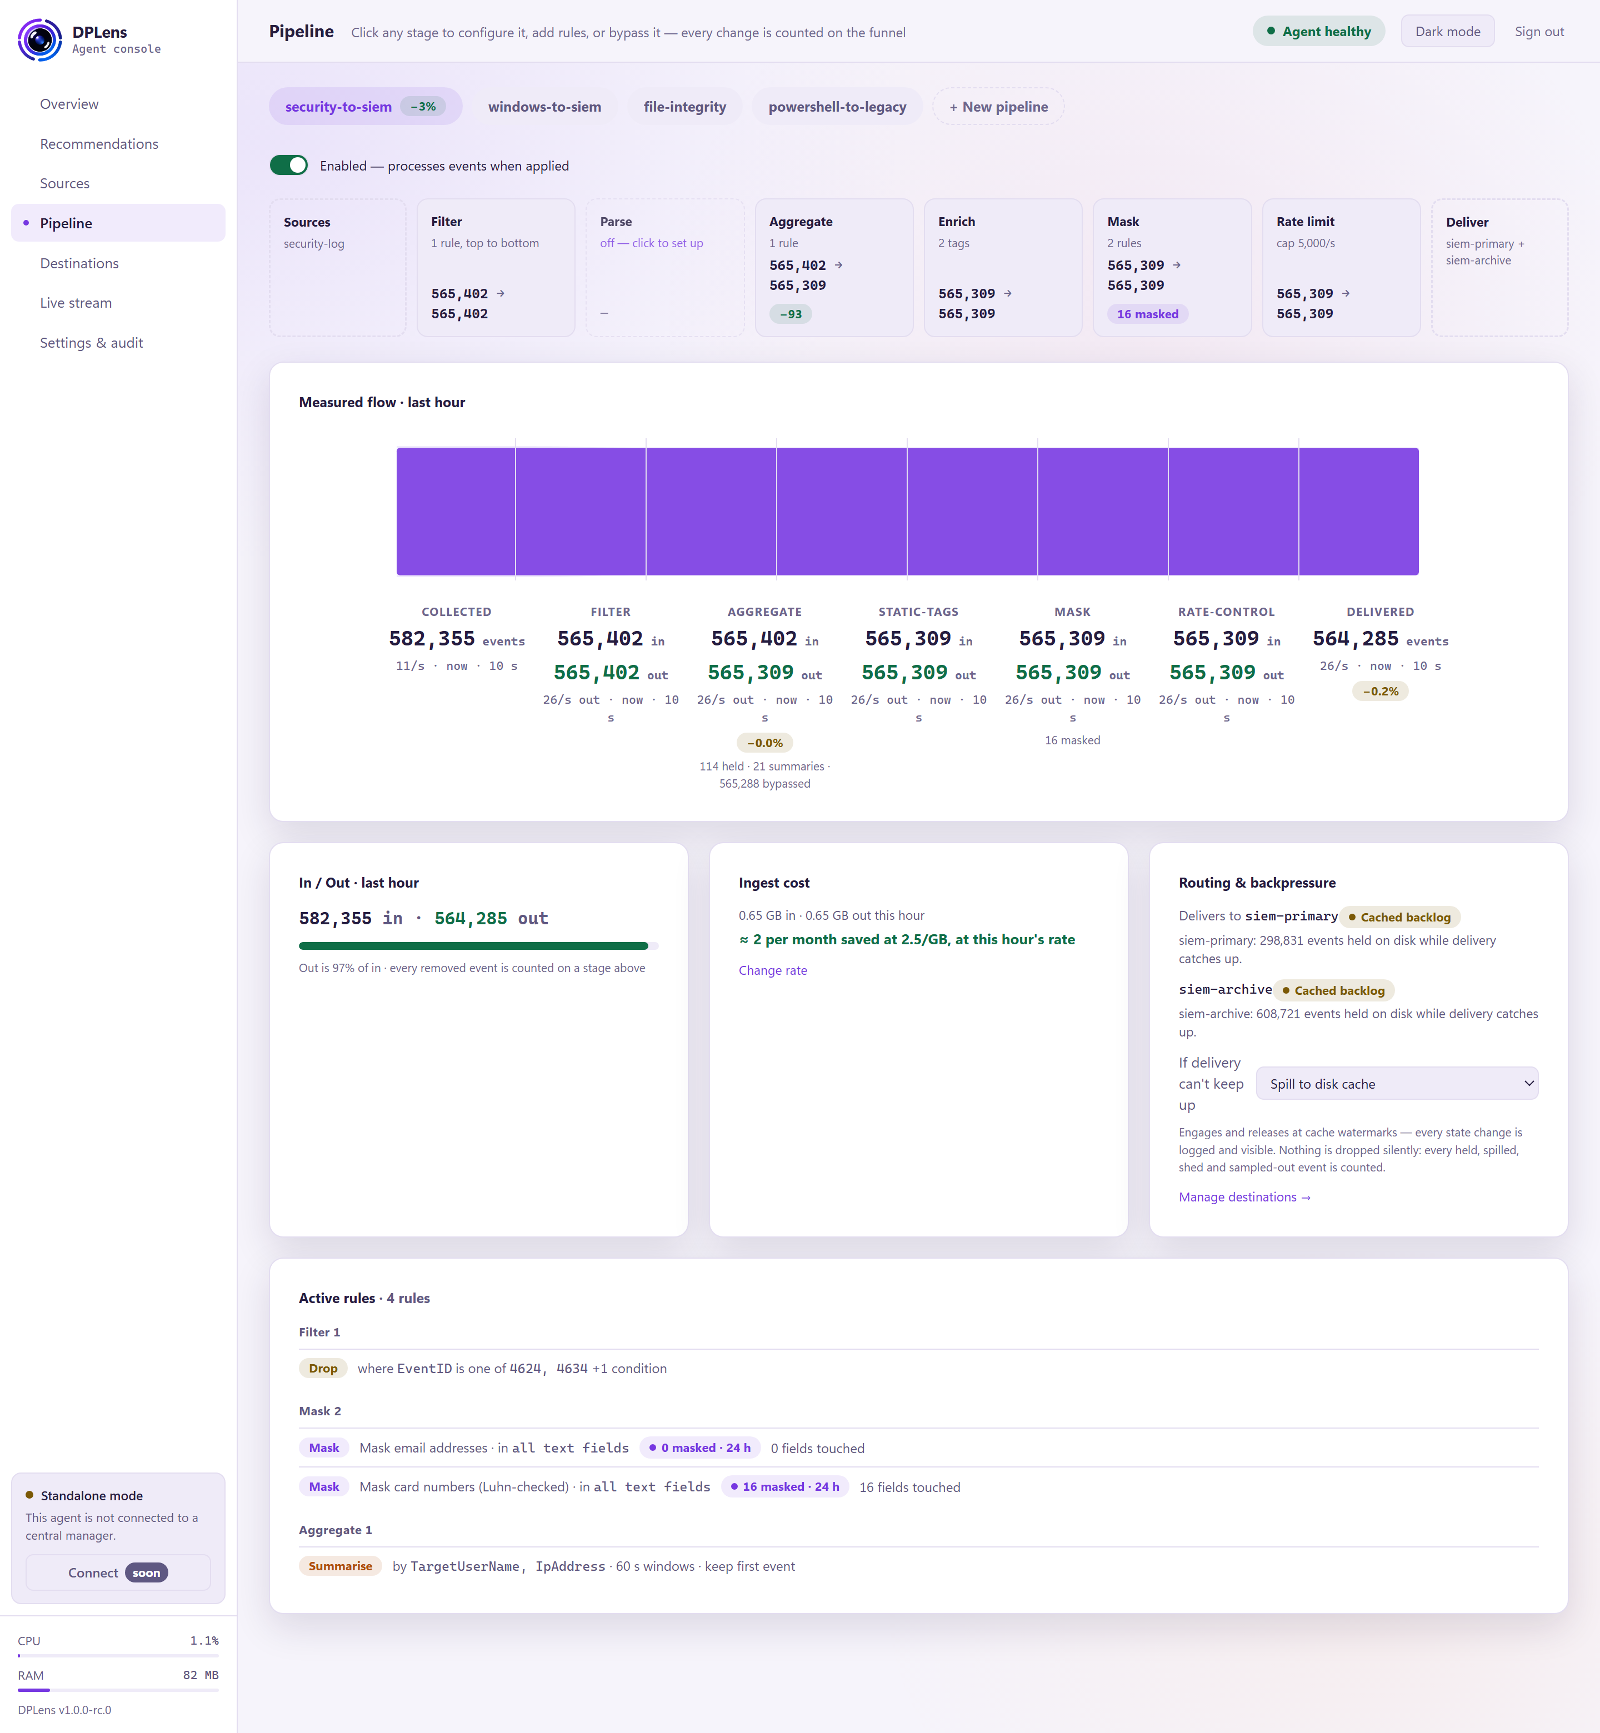Switch to file-integrity pipeline tab
This screenshot has width=1600, height=1733.
point(684,107)
